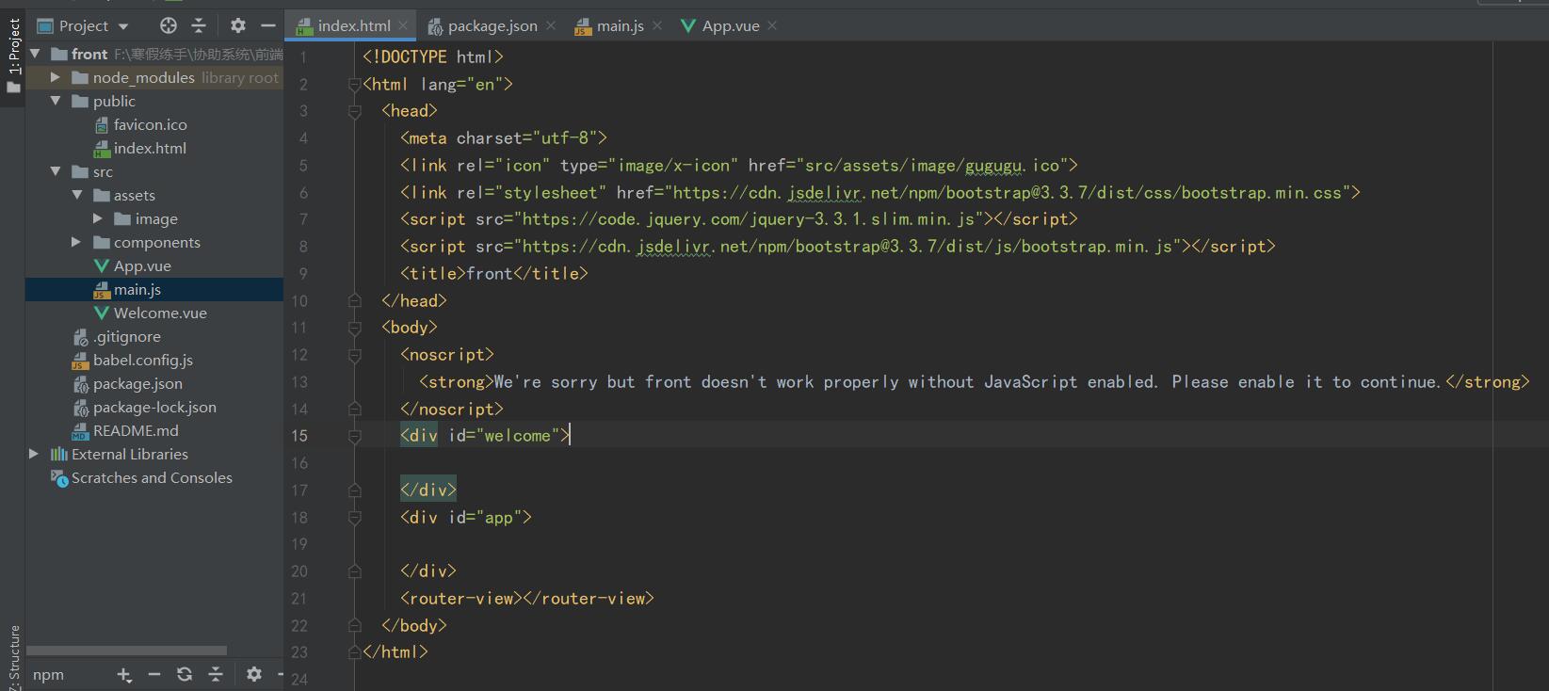The width and height of the screenshot is (1549, 691).
Task: Add an npm package.json with plus icon
Action: [x=123, y=674]
